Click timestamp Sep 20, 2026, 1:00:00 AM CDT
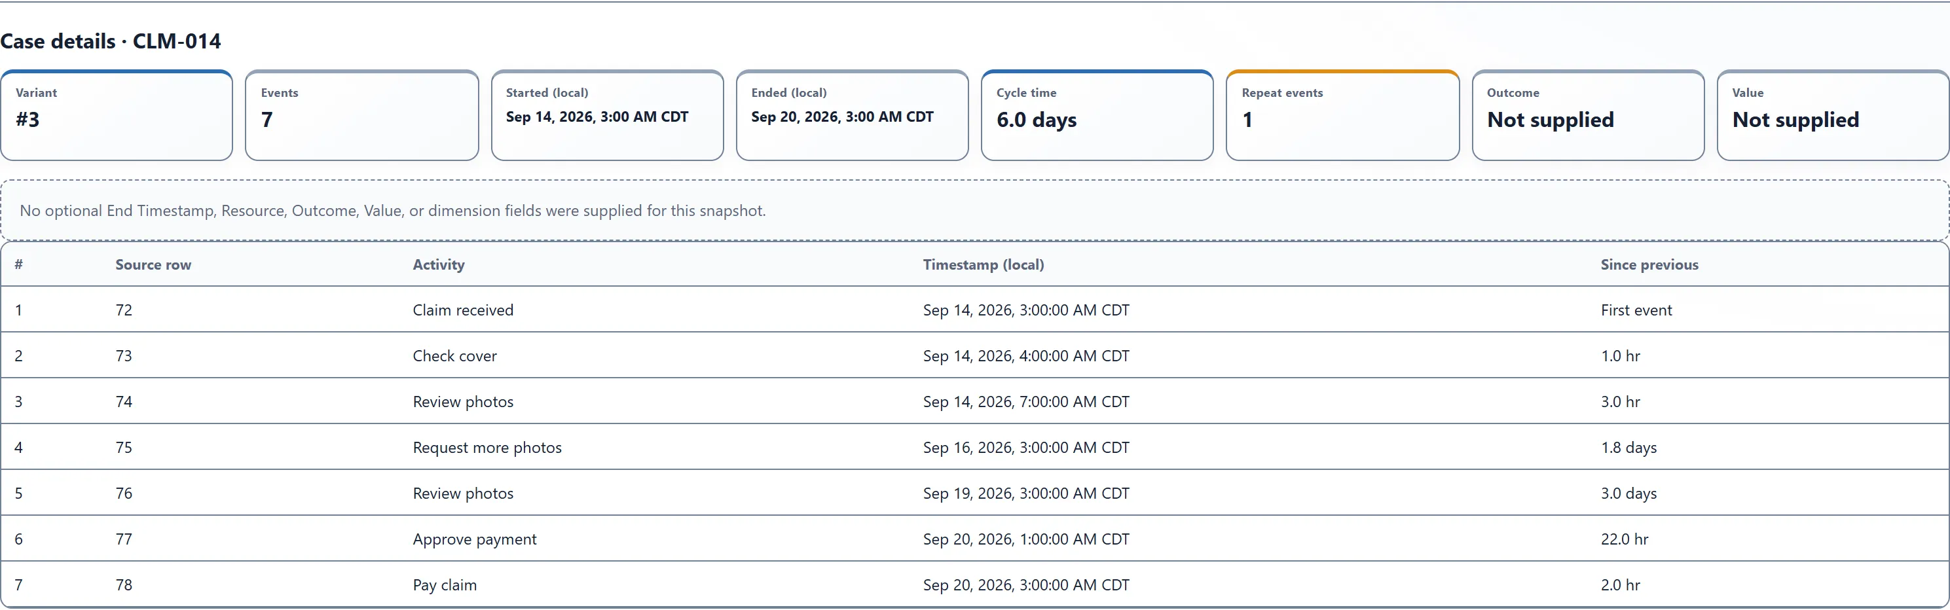Screen dimensions: 1950x610 click(x=1025, y=539)
